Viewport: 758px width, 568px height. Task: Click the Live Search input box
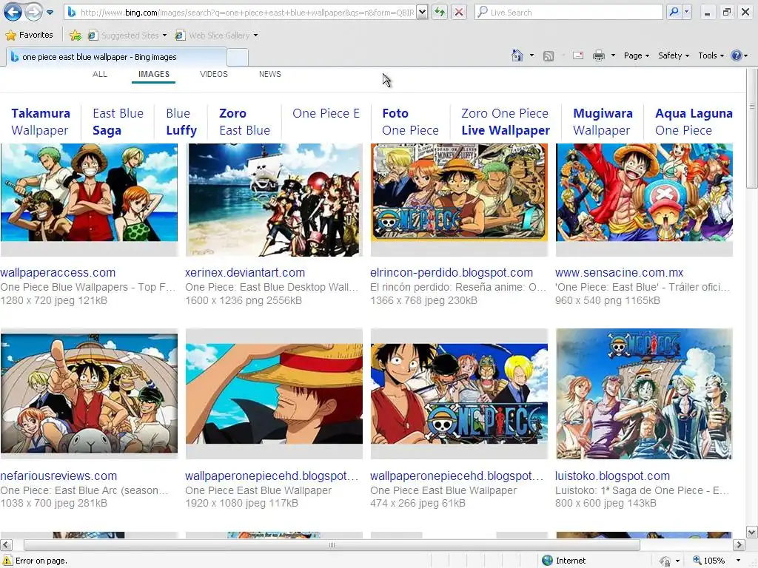568,13
